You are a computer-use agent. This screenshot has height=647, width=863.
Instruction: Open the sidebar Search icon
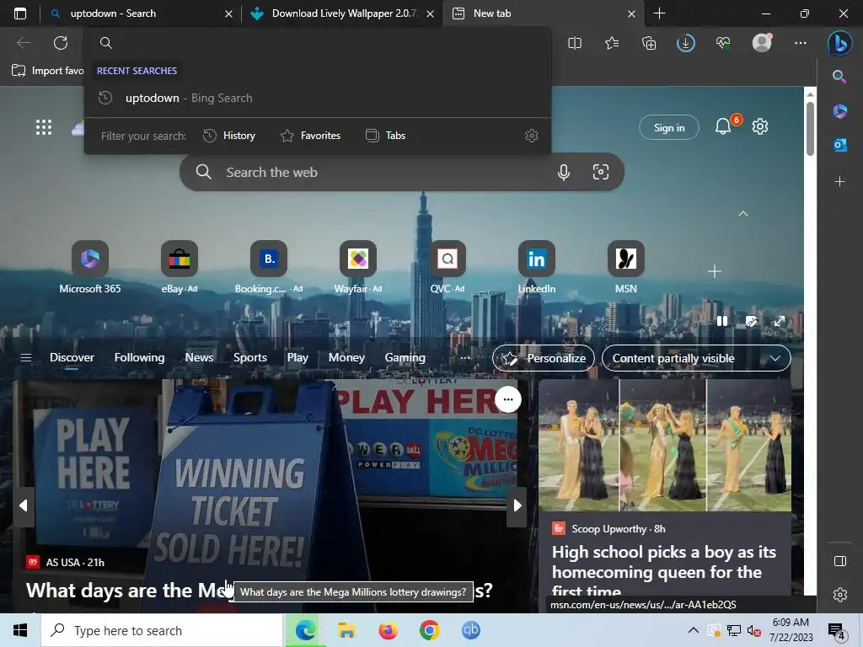[x=839, y=77]
